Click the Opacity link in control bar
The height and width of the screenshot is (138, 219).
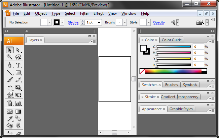(x=159, y=22)
